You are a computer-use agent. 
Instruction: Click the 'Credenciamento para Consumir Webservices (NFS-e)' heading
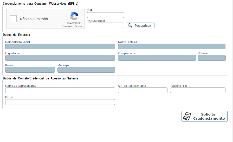point(41,4)
